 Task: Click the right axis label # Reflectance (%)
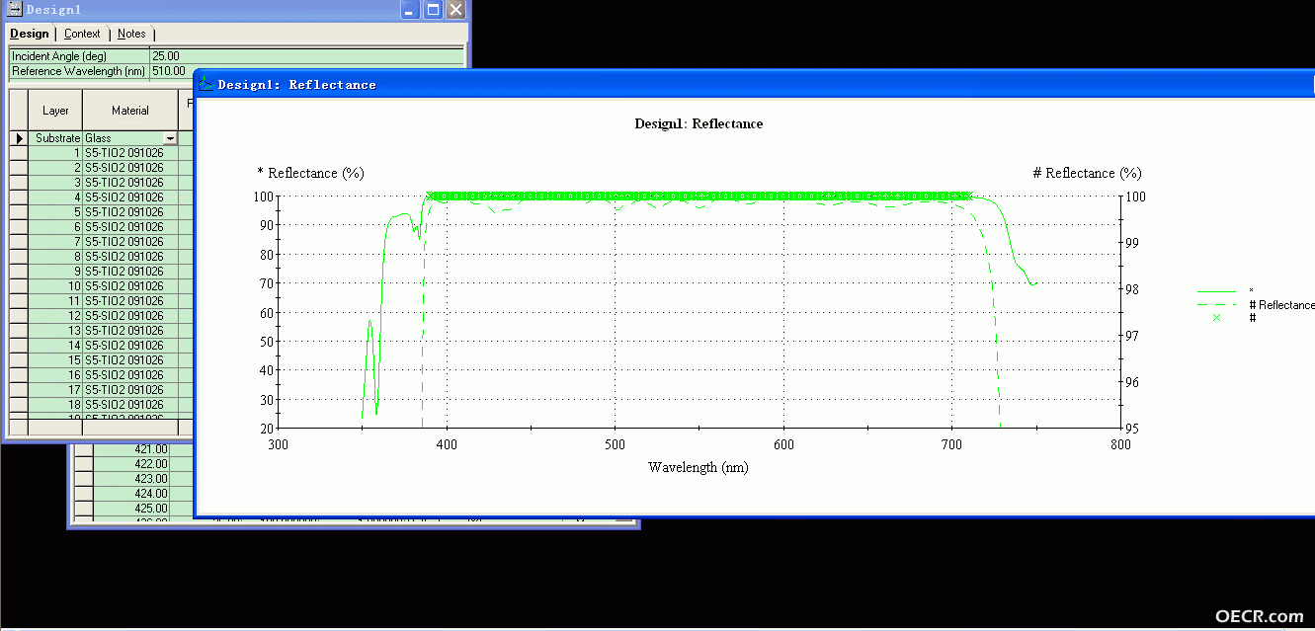(x=1087, y=173)
